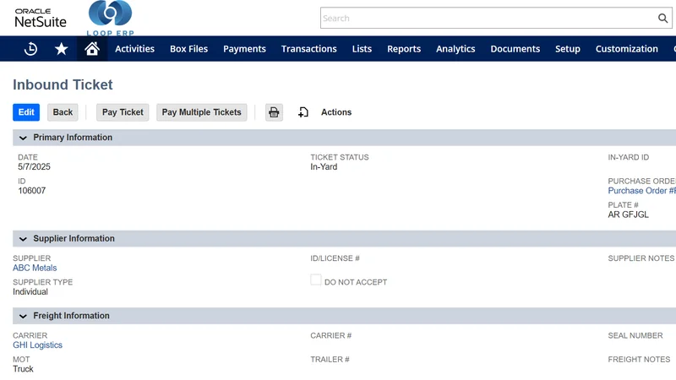Click the Back button

(63, 112)
